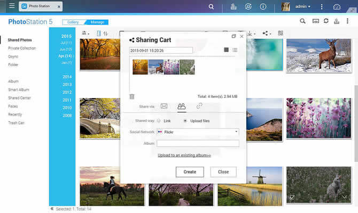Select share via social network icon

(x=182, y=106)
